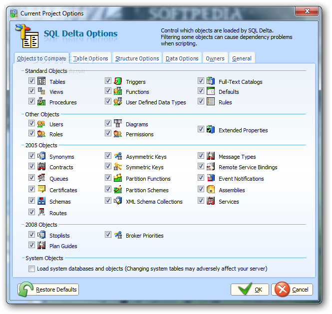The image size is (332, 314).
Task: Close the Current Project Options dialog
Action: coord(307,11)
